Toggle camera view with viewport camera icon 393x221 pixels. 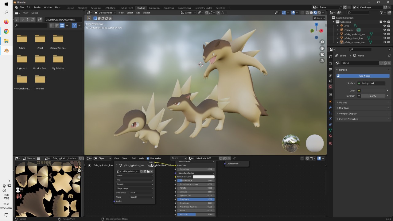coord(322,54)
